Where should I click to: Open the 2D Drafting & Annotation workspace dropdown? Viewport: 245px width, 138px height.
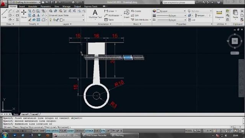click(24, 2)
